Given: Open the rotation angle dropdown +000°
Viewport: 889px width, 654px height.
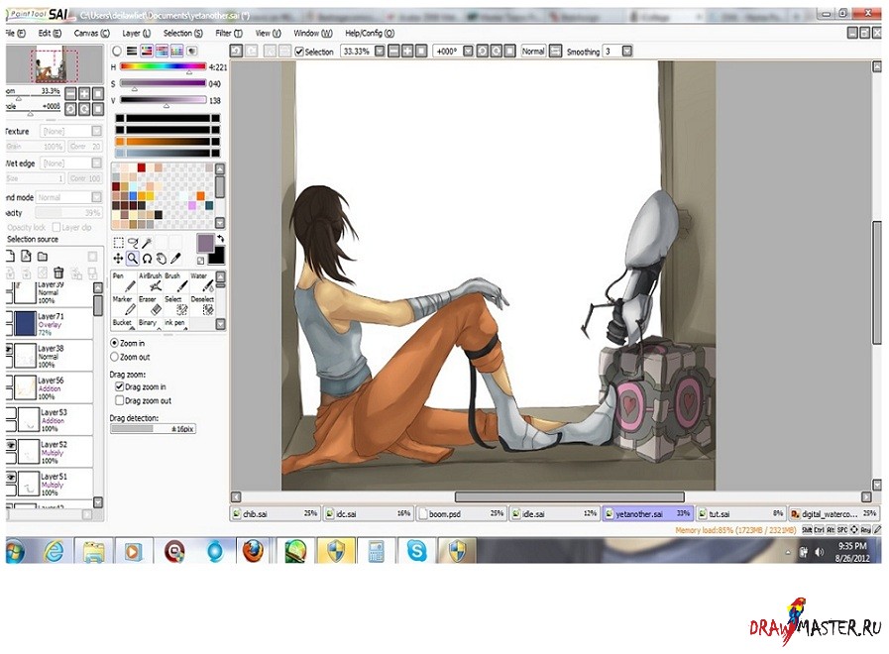Looking at the screenshot, I should [x=468, y=51].
